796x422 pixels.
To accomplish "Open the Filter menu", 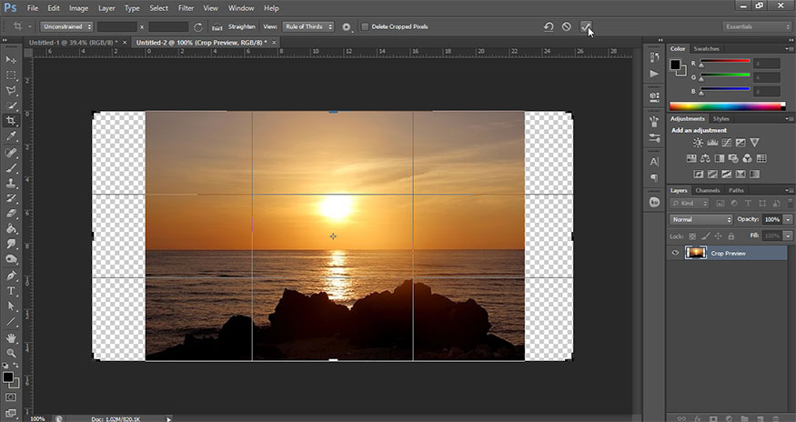I will coord(186,8).
